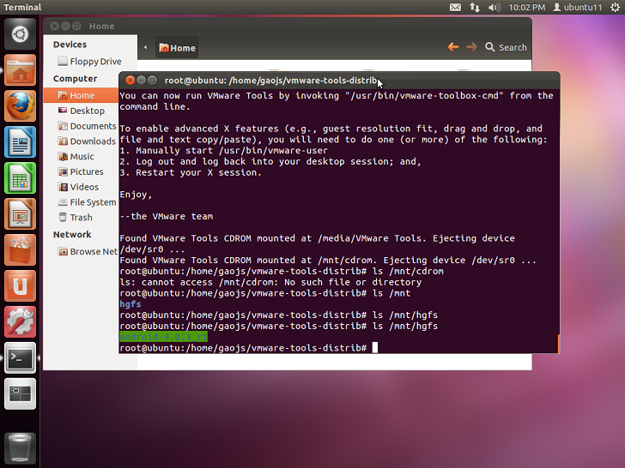The image size is (625, 468).
Task: Click the path bar left scroll arrow
Action: [x=145, y=47]
